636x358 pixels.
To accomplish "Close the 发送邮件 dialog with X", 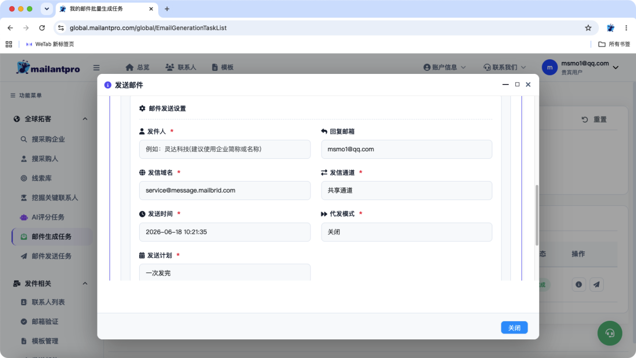I will point(528,85).
